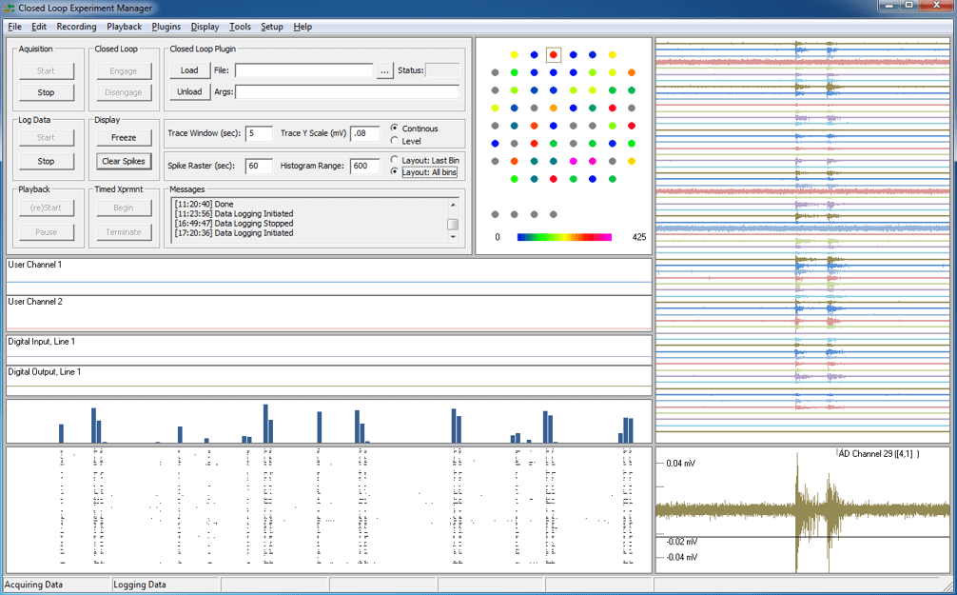Click the browse (...) button next to File
The height and width of the screenshot is (595, 957).
(384, 70)
